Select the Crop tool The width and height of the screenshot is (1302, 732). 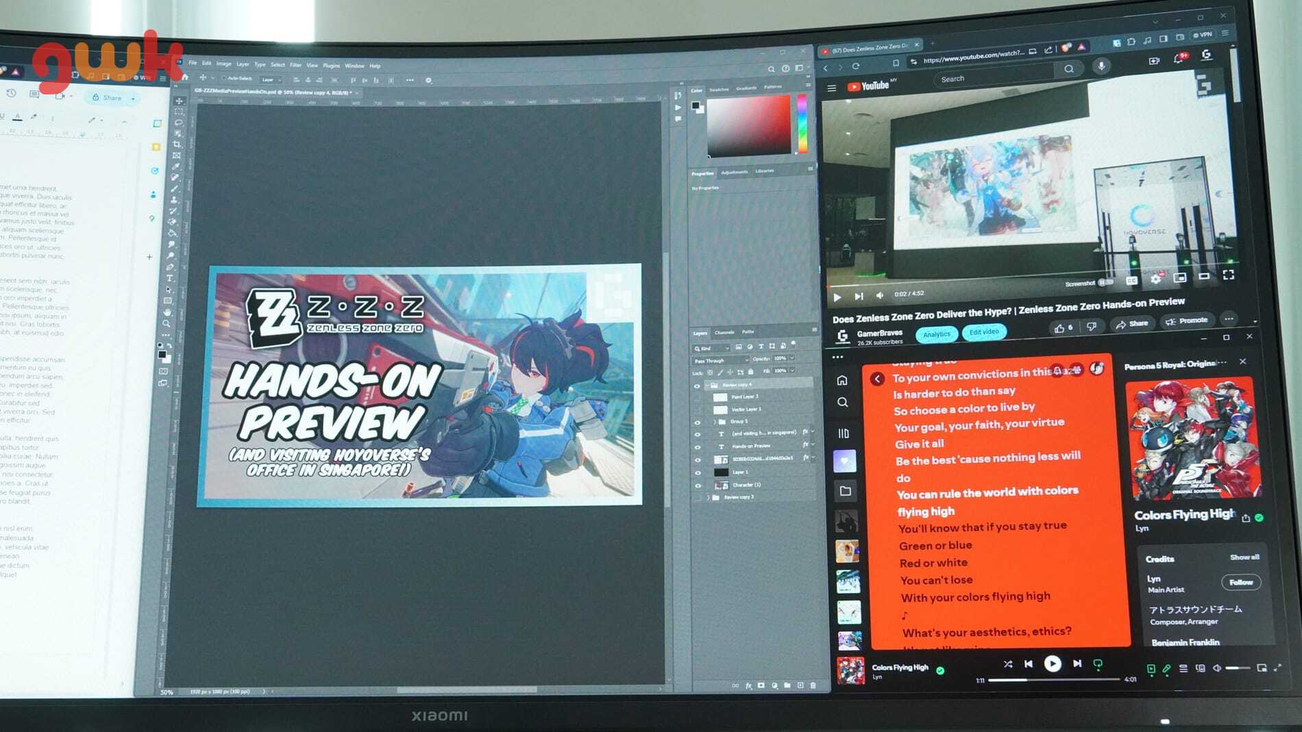(x=177, y=144)
